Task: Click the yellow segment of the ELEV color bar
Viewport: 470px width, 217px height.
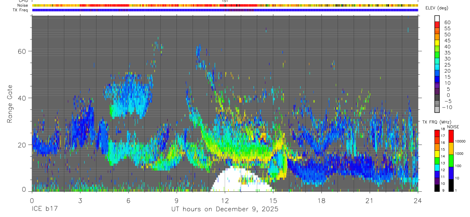Action: click(437, 42)
